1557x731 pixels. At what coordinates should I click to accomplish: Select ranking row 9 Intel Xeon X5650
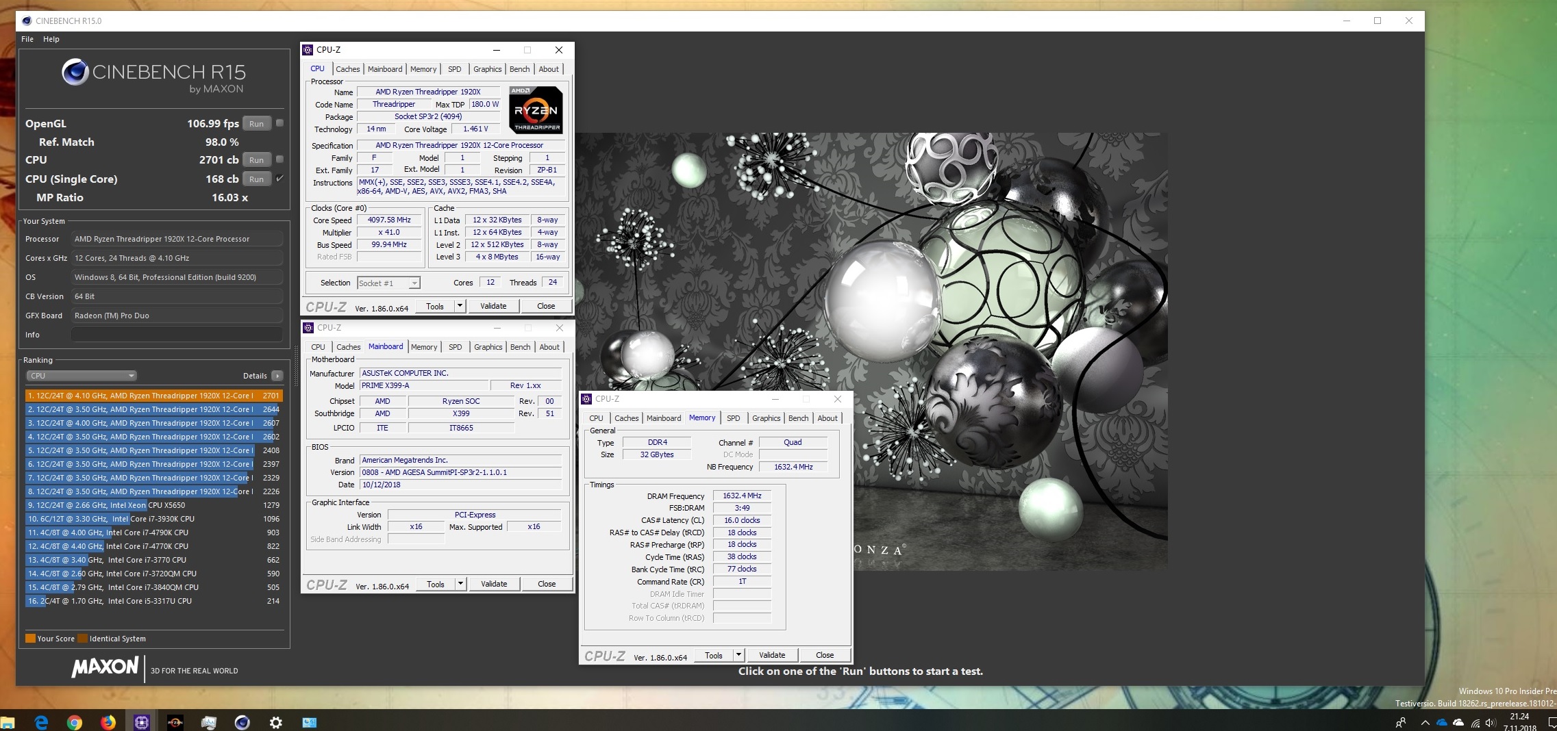(x=154, y=505)
